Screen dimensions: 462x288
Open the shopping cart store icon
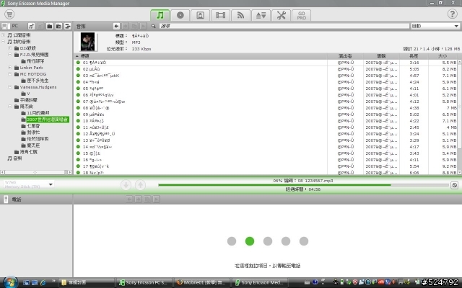click(9, 14)
